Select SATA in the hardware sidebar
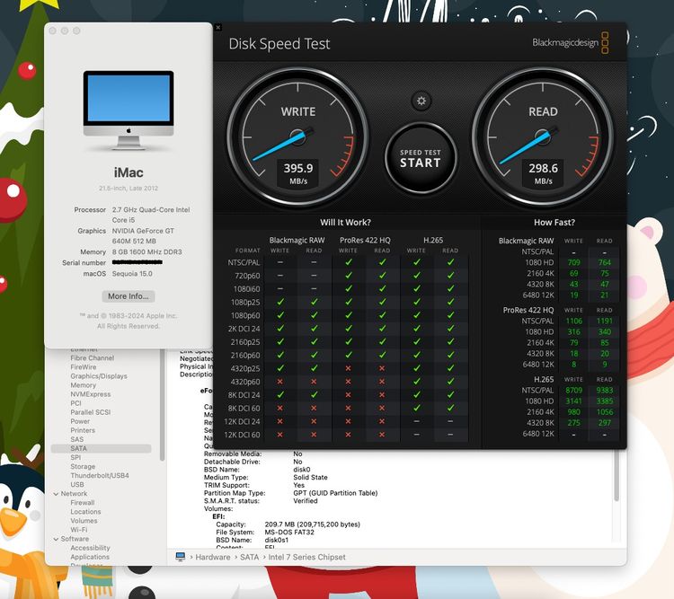This screenshot has height=599, width=674. click(101, 448)
